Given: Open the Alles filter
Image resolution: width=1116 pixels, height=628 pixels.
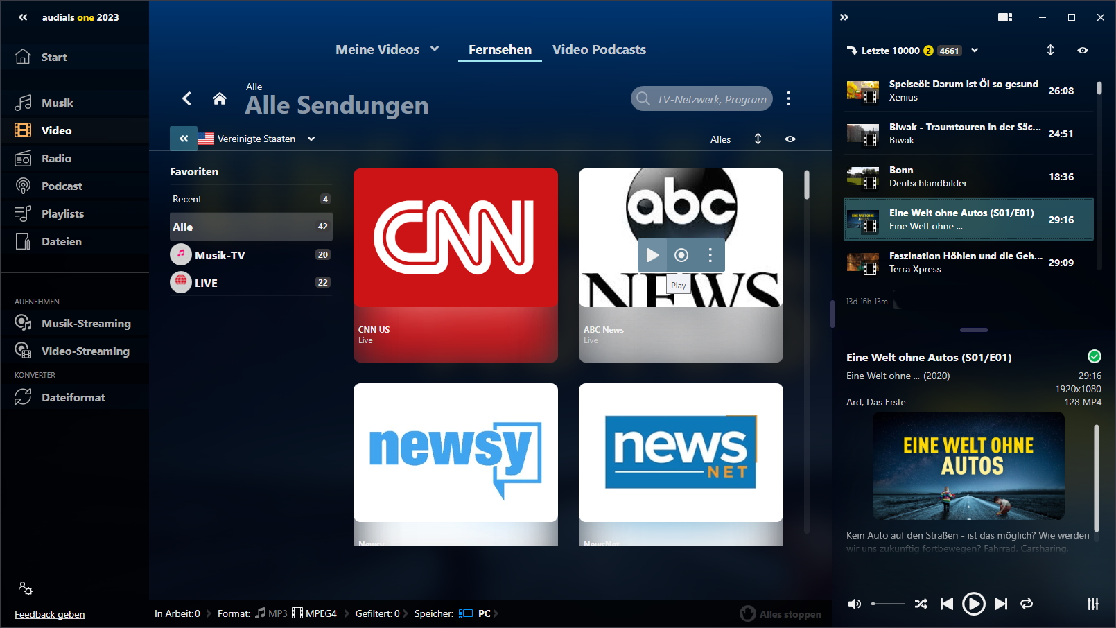Looking at the screenshot, I should click(x=720, y=139).
